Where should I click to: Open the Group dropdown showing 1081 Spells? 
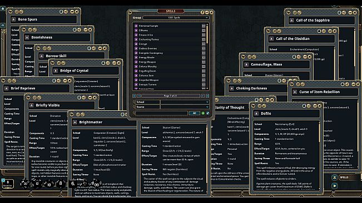tap(176, 18)
